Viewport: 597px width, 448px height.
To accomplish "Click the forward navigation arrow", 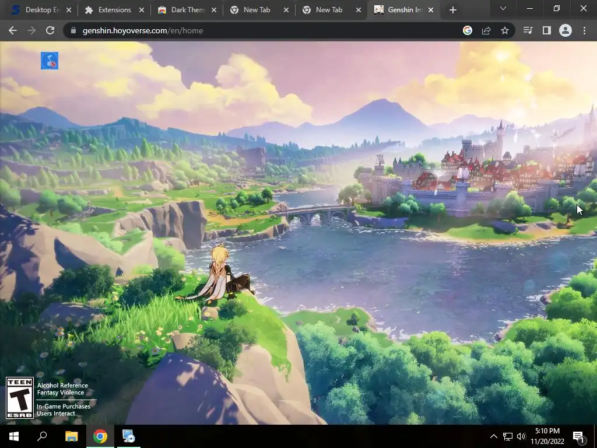I will (x=31, y=30).
